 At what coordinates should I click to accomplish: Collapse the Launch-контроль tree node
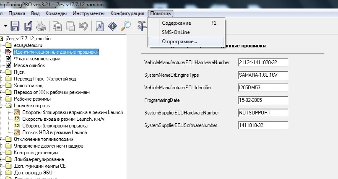1,106
